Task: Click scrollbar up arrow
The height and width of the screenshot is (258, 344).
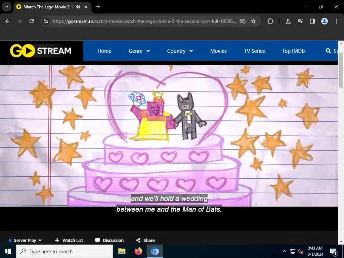Action: click(x=341, y=44)
